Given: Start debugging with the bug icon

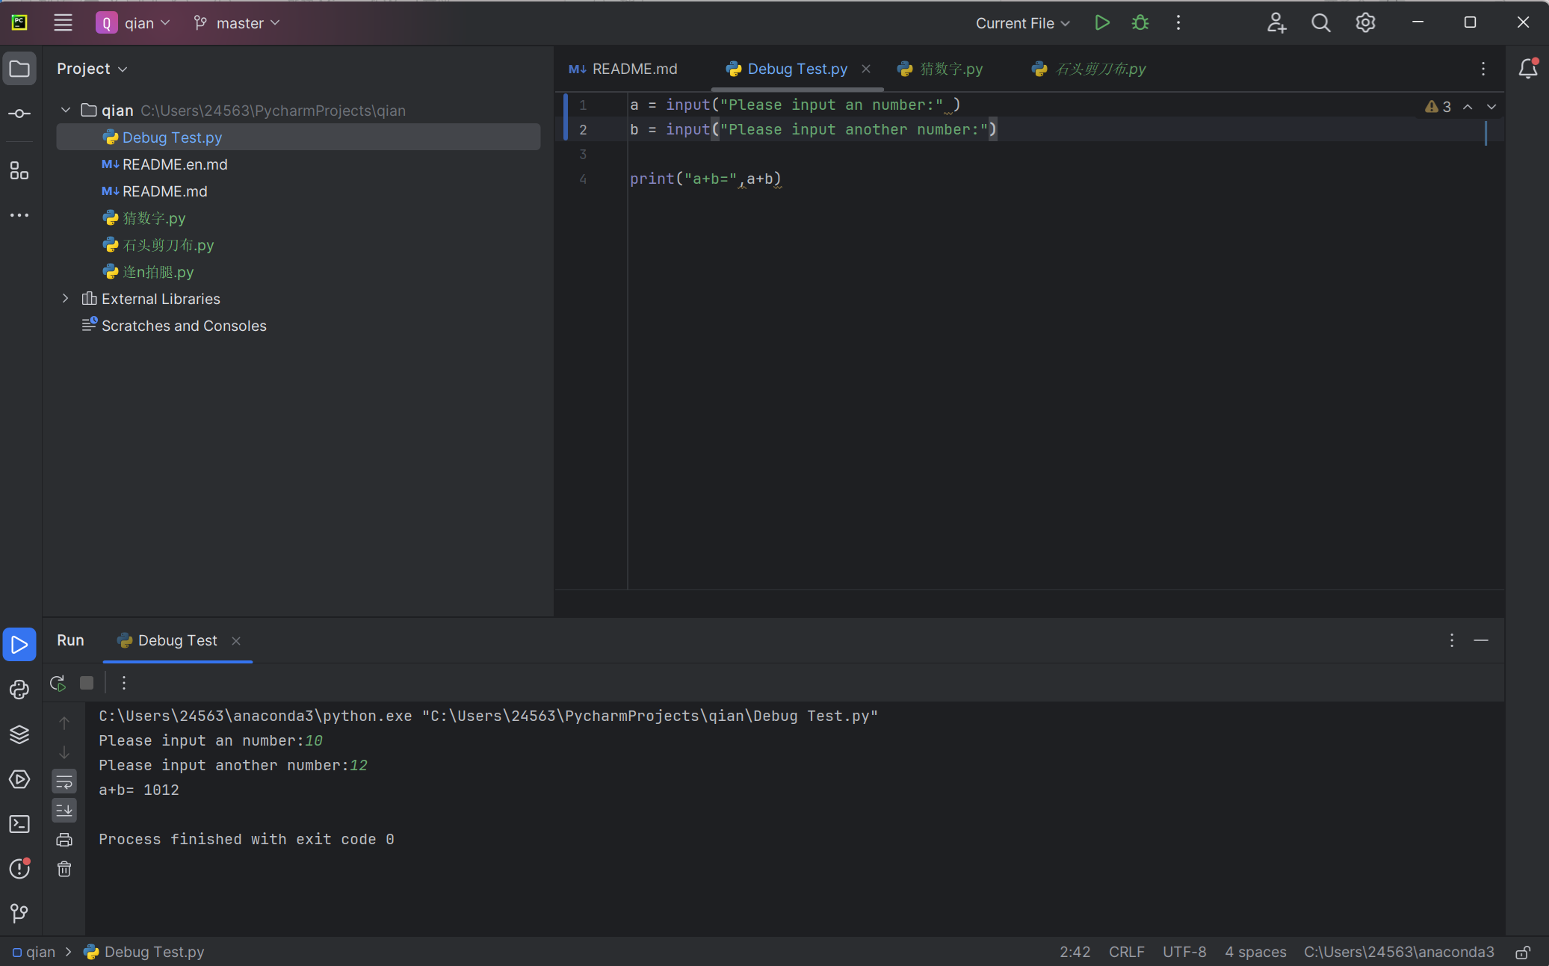Looking at the screenshot, I should [x=1140, y=23].
